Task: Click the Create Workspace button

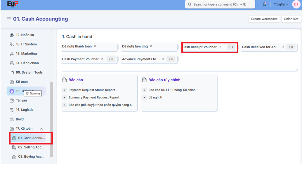Action: pos(264,19)
